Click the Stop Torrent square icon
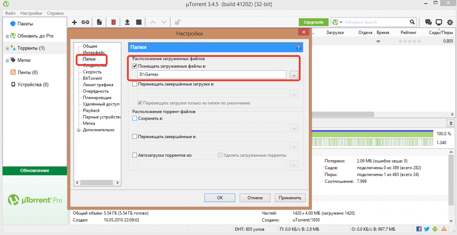Viewport: 457px width, 235px height. [139, 22]
